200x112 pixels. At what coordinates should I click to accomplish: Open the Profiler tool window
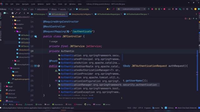pos(39,105)
